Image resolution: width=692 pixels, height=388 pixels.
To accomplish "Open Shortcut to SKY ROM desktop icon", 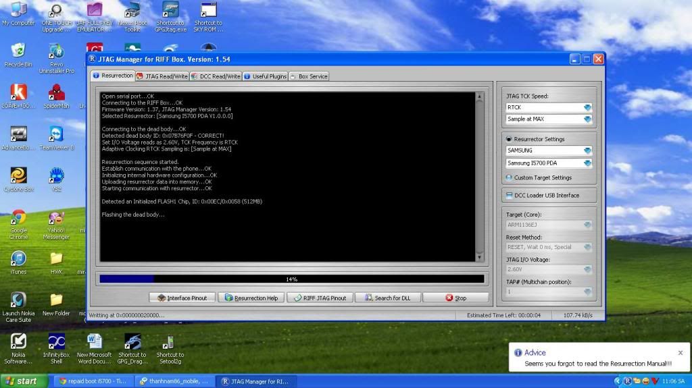I will tap(208, 18).
